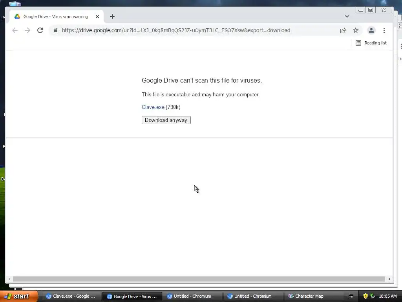Close the Chromium window
This screenshot has width=402, height=302.
point(384,10)
